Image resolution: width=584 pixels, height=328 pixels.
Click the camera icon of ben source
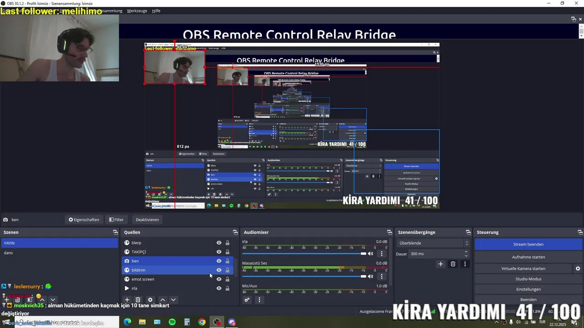click(x=127, y=261)
